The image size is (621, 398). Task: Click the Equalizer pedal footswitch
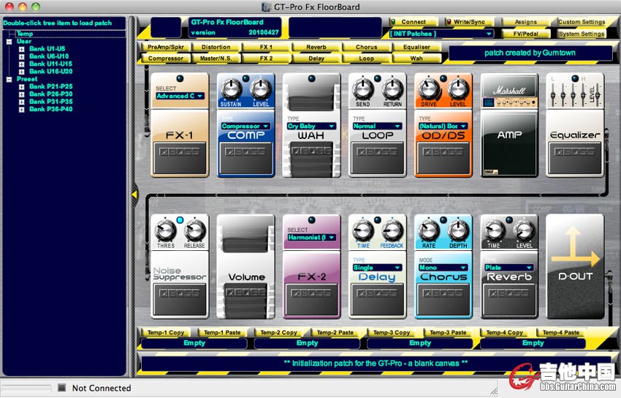[575, 159]
